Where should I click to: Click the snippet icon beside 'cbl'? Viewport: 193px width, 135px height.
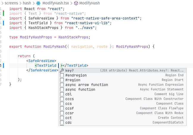pyautogui.click(x=62, y=94)
